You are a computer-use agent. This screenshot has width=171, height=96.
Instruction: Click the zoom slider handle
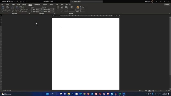(x=161, y=91)
